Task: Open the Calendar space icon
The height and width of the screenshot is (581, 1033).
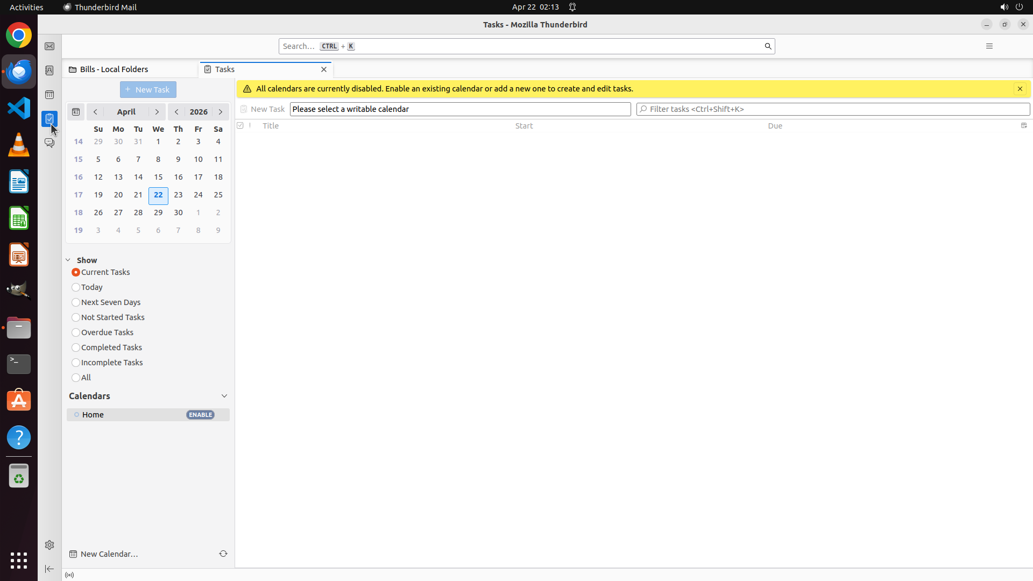Action: [x=49, y=95]
